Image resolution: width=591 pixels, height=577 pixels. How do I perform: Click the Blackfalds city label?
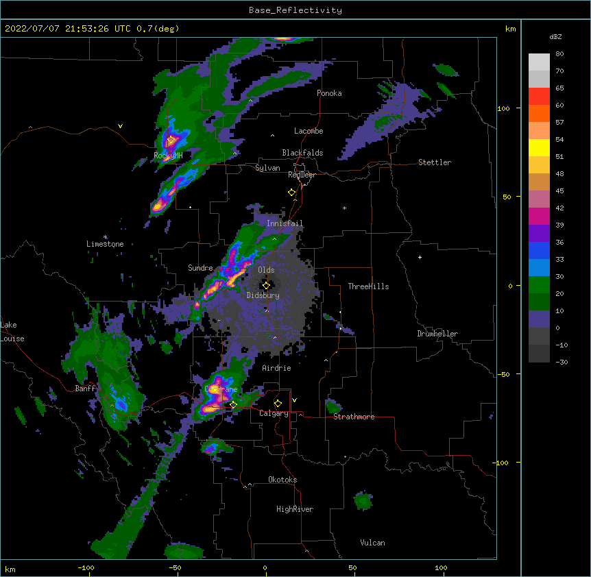click(x=302, y=153)
